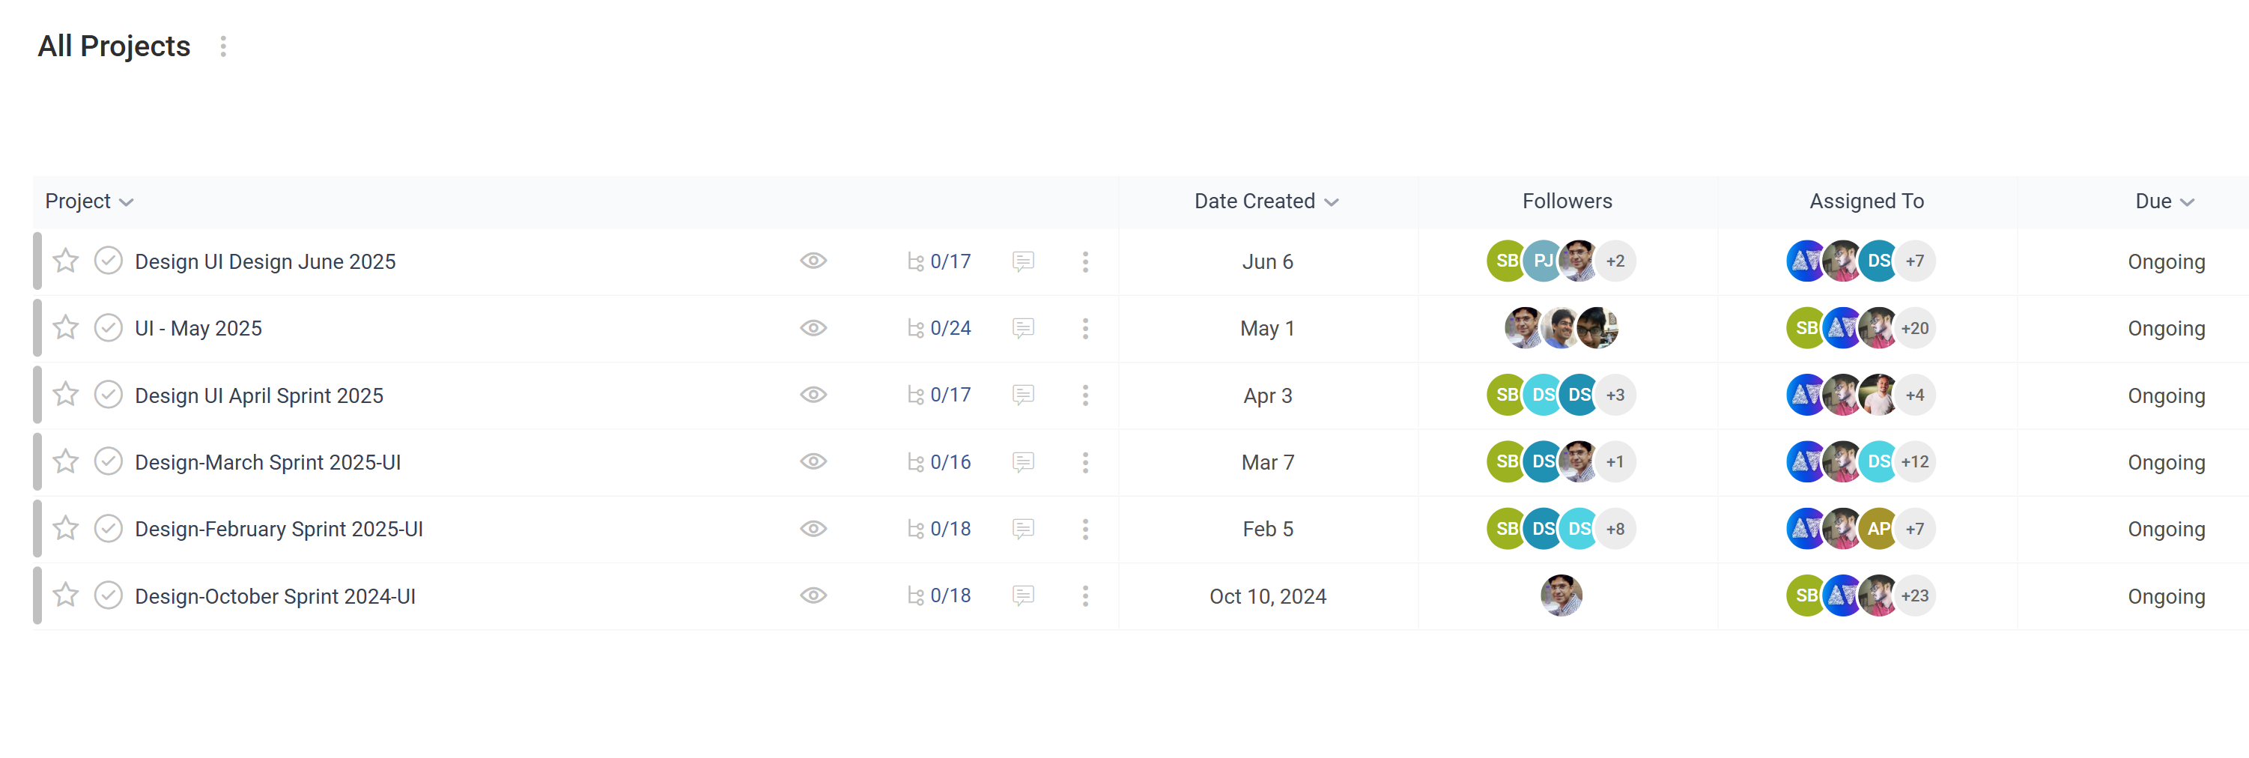View 0/18 subtasks of Design-October Sprint 2024-UI
This screenshot has height=758, width=2249.
pos(939,595)
